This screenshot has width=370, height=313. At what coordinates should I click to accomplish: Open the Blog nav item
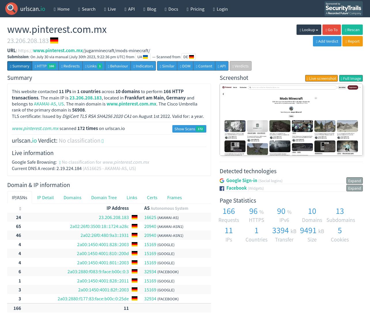(150, 9)
